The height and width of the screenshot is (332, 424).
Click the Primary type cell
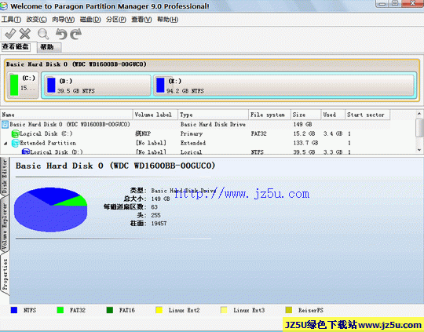coord(192,133)
